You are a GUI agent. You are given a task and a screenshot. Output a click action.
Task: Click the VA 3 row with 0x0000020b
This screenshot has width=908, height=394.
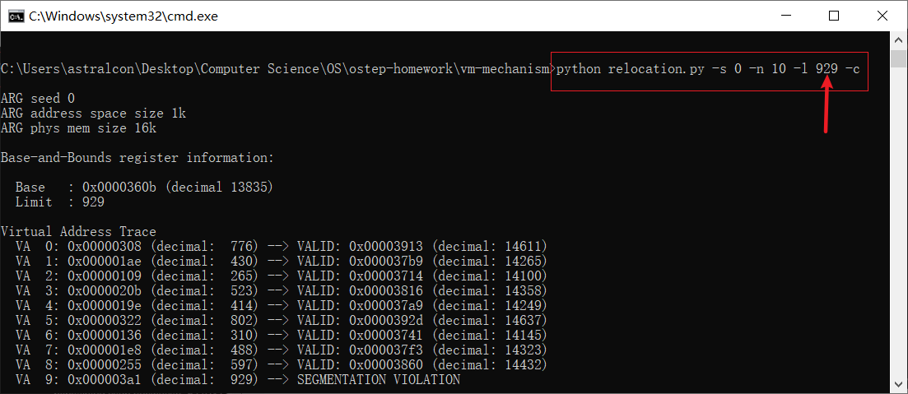282,290
